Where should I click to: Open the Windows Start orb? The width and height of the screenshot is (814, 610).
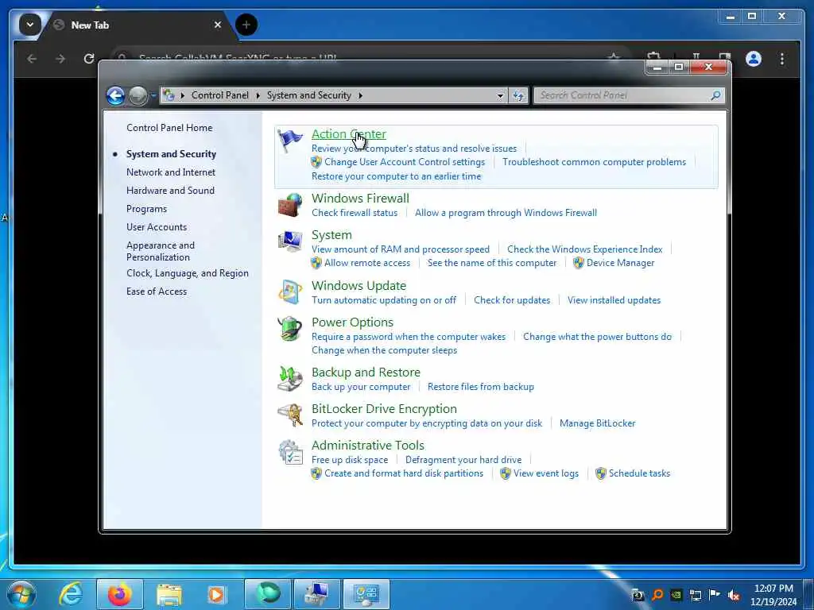pyautogui.click(x=21, y=594)
